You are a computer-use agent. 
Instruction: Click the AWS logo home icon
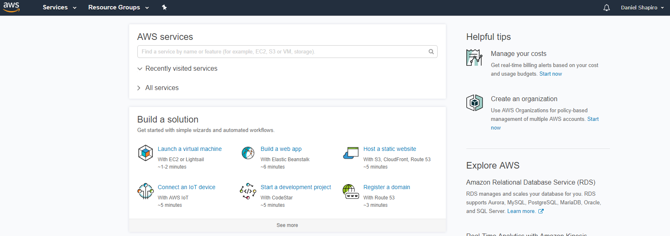click(x=12, y=7)
